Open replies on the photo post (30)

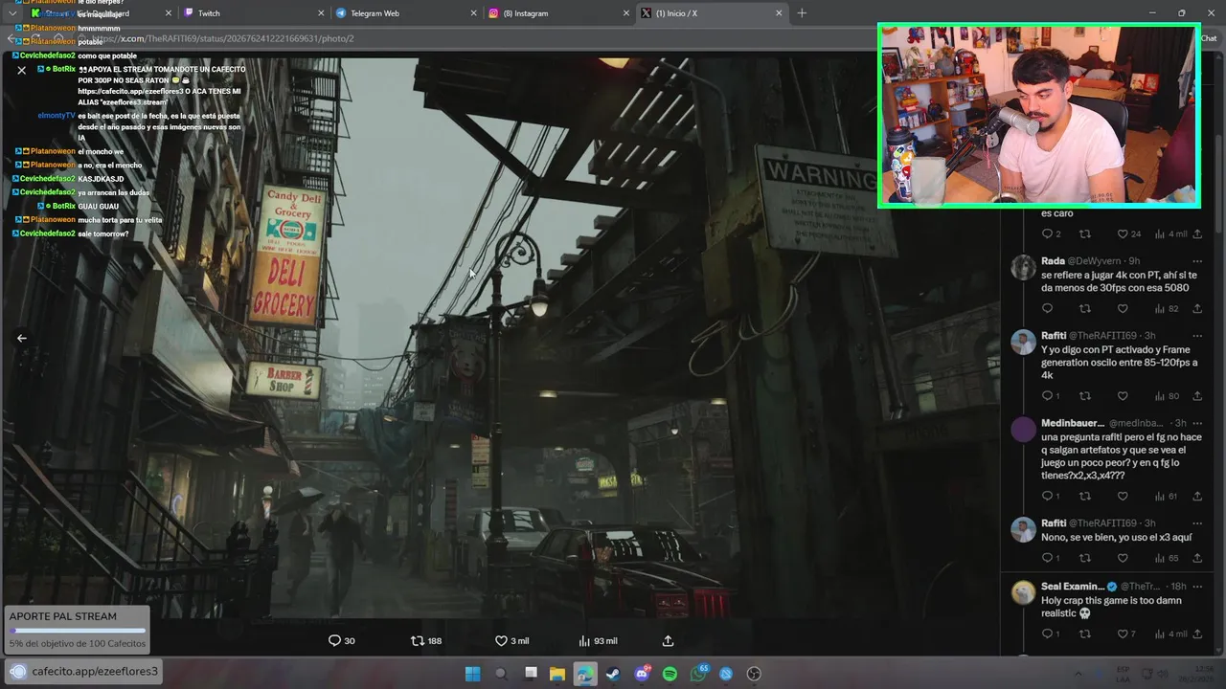point(341,641)
